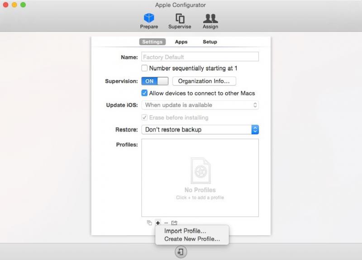Open the Prepare section
362x260 pixels.
pyautogui.click(x=149, y=21)
